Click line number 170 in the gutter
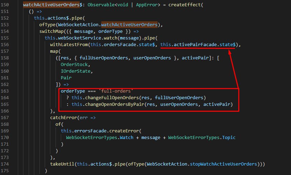The image size is (291, 175). 5,138
